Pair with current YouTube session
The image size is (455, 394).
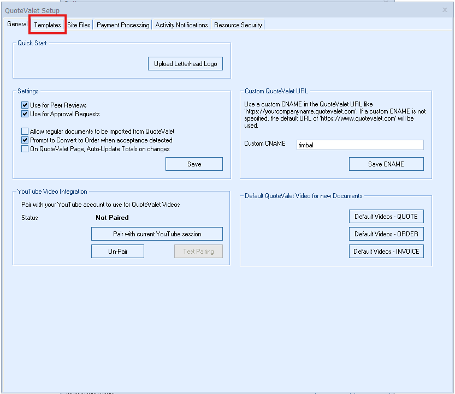coord(157,234)
